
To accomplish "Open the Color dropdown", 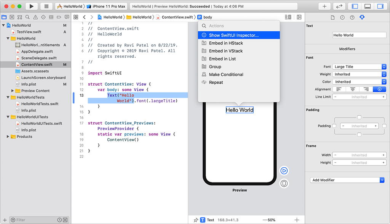I will 360,82.
